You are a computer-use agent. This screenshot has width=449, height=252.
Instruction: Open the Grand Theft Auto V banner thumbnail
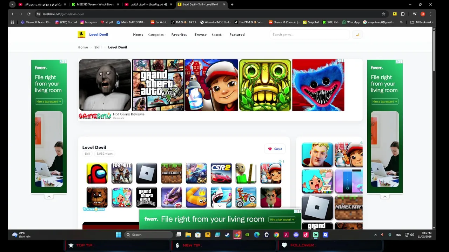pos(158,85)
